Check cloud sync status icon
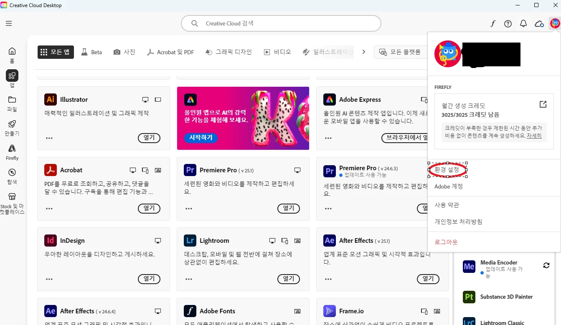This screenshot has height=325, width=561. tap(539, 24)
